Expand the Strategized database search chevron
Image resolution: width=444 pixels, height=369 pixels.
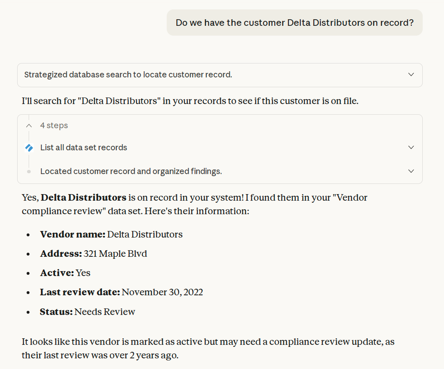411,75
